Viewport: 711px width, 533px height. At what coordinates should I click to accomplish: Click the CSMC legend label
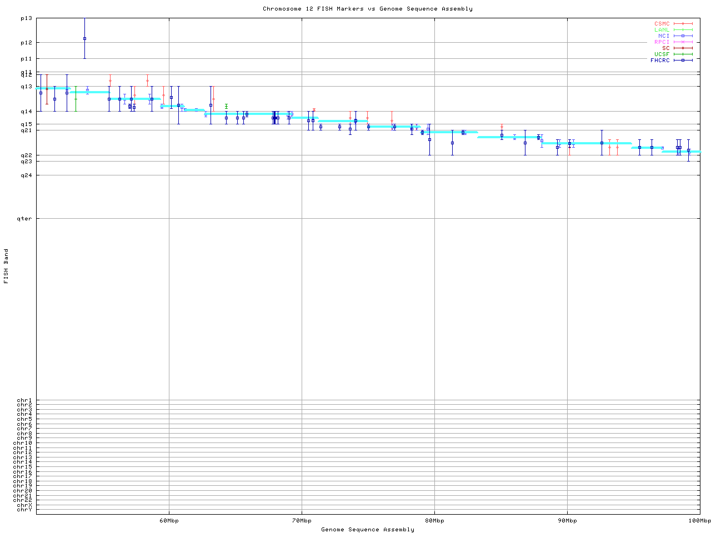click(x=662, y=24)
